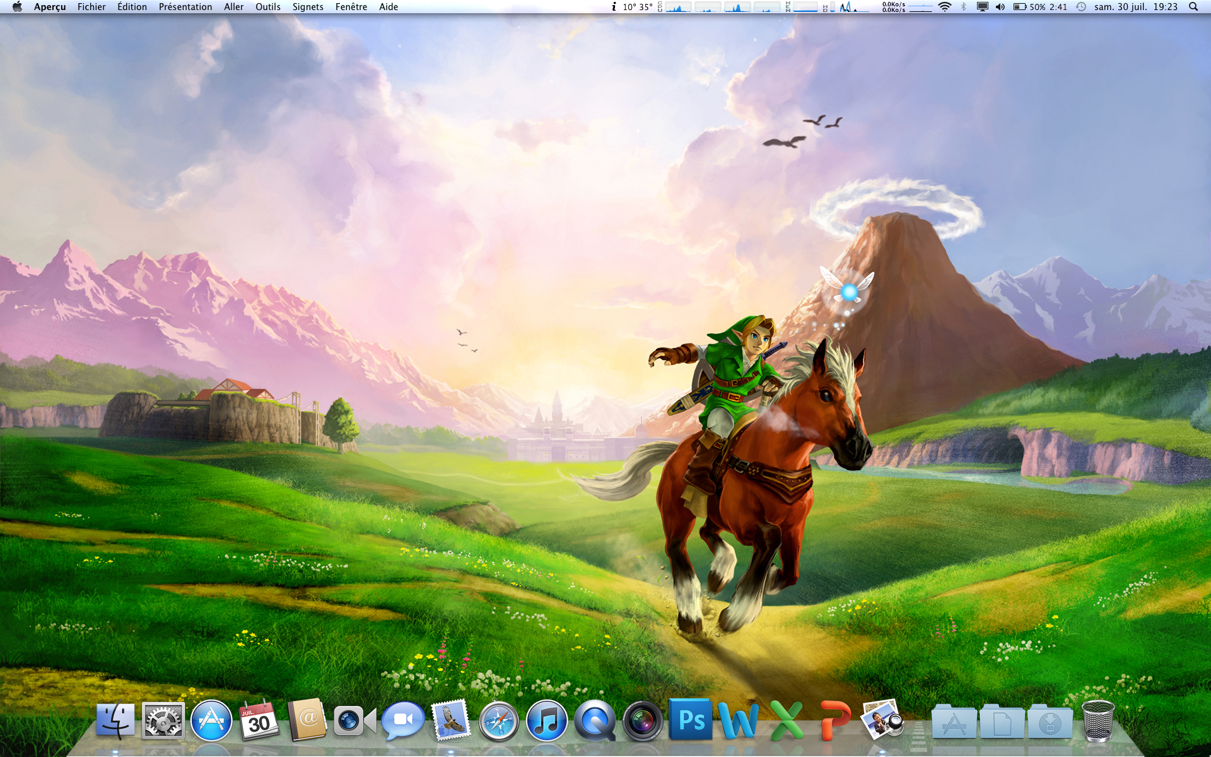Launch QuickTime Player from the Dock

point(595,720)
